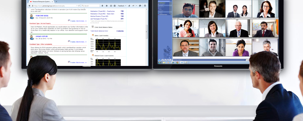The image size is (303, 121).
Task: Click the Windows Start button on taskbar
Action: [159, 63]
